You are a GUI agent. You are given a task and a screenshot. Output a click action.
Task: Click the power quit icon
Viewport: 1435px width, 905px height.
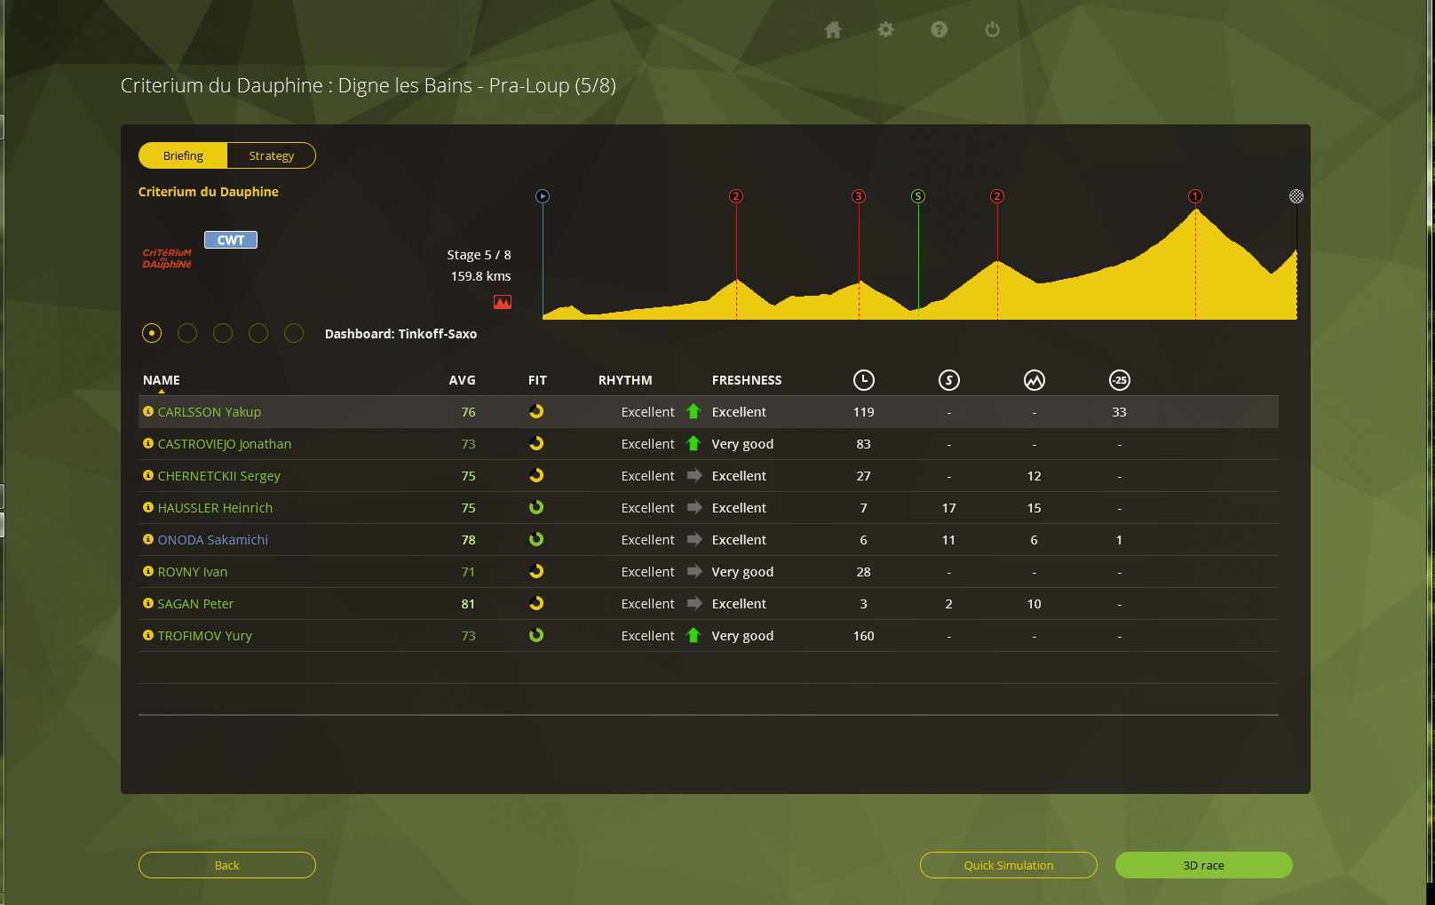pyautogui.click(x=992, y=29)
